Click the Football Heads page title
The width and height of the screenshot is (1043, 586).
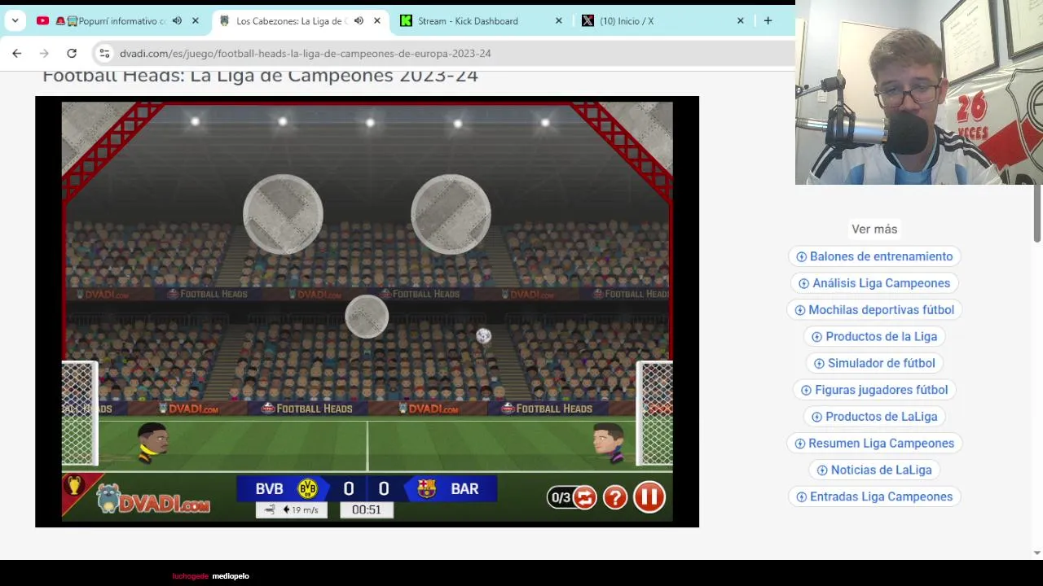point(260,76)
